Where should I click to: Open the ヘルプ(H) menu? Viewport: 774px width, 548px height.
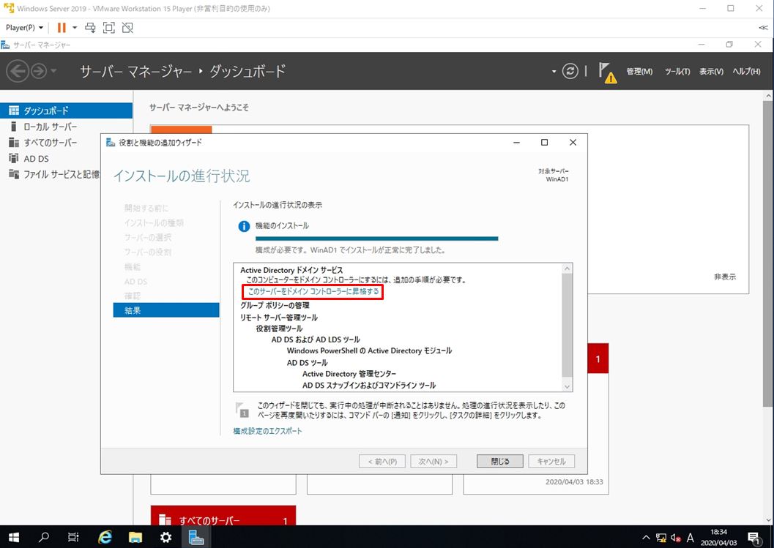[746, 72]
